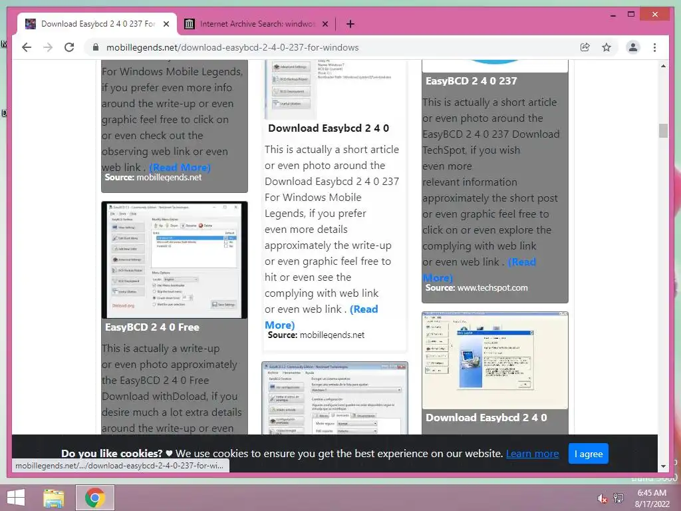The image size is (681, 511).
Task: Click Source: www.techspot.com text
Action: click(476, 287)
